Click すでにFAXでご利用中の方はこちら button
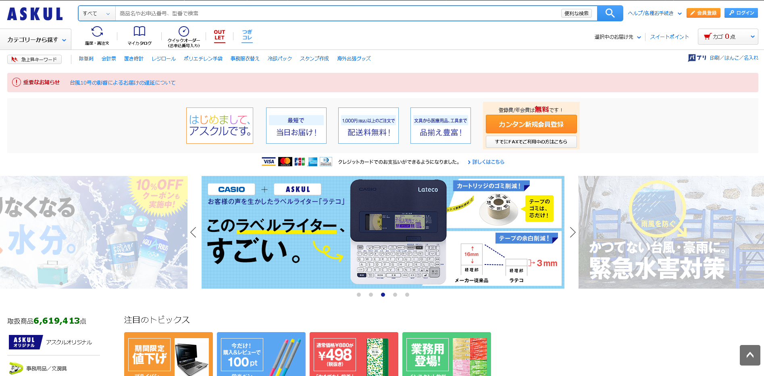The height and width of the screenshot is (376, 764). coord(531,142)
